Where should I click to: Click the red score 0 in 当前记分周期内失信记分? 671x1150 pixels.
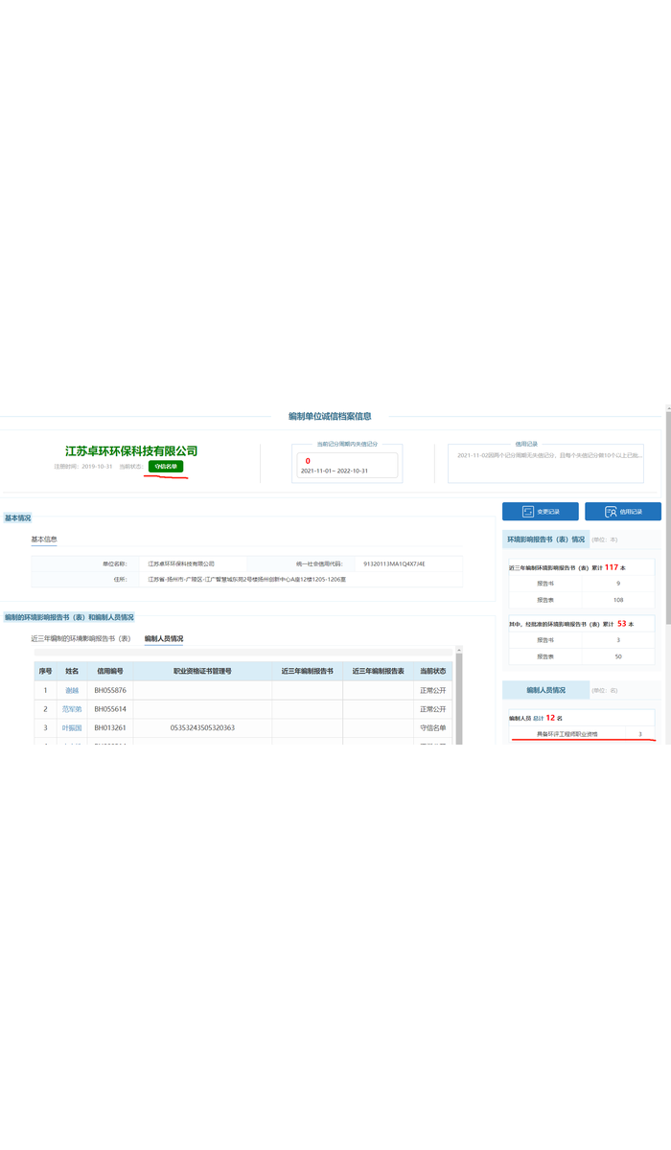[308, 461]
